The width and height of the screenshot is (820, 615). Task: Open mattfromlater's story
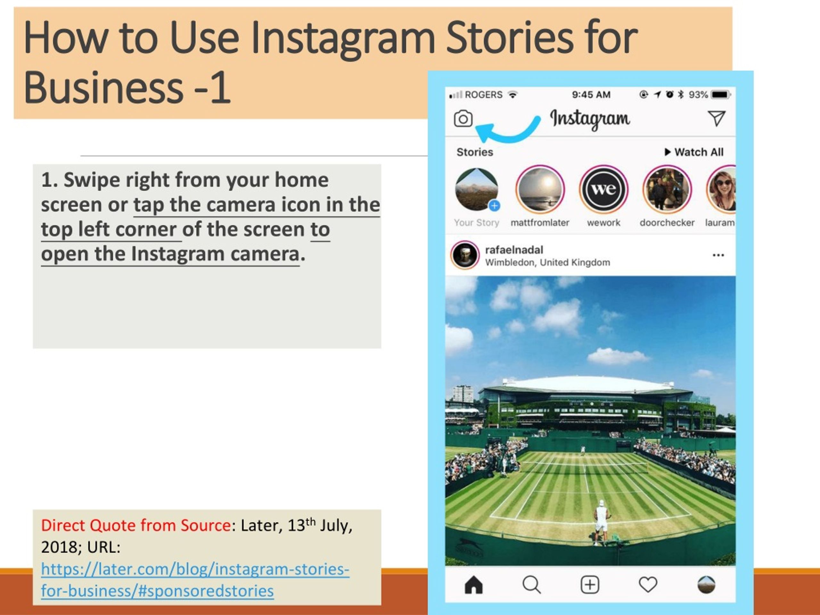coord(540,189)
